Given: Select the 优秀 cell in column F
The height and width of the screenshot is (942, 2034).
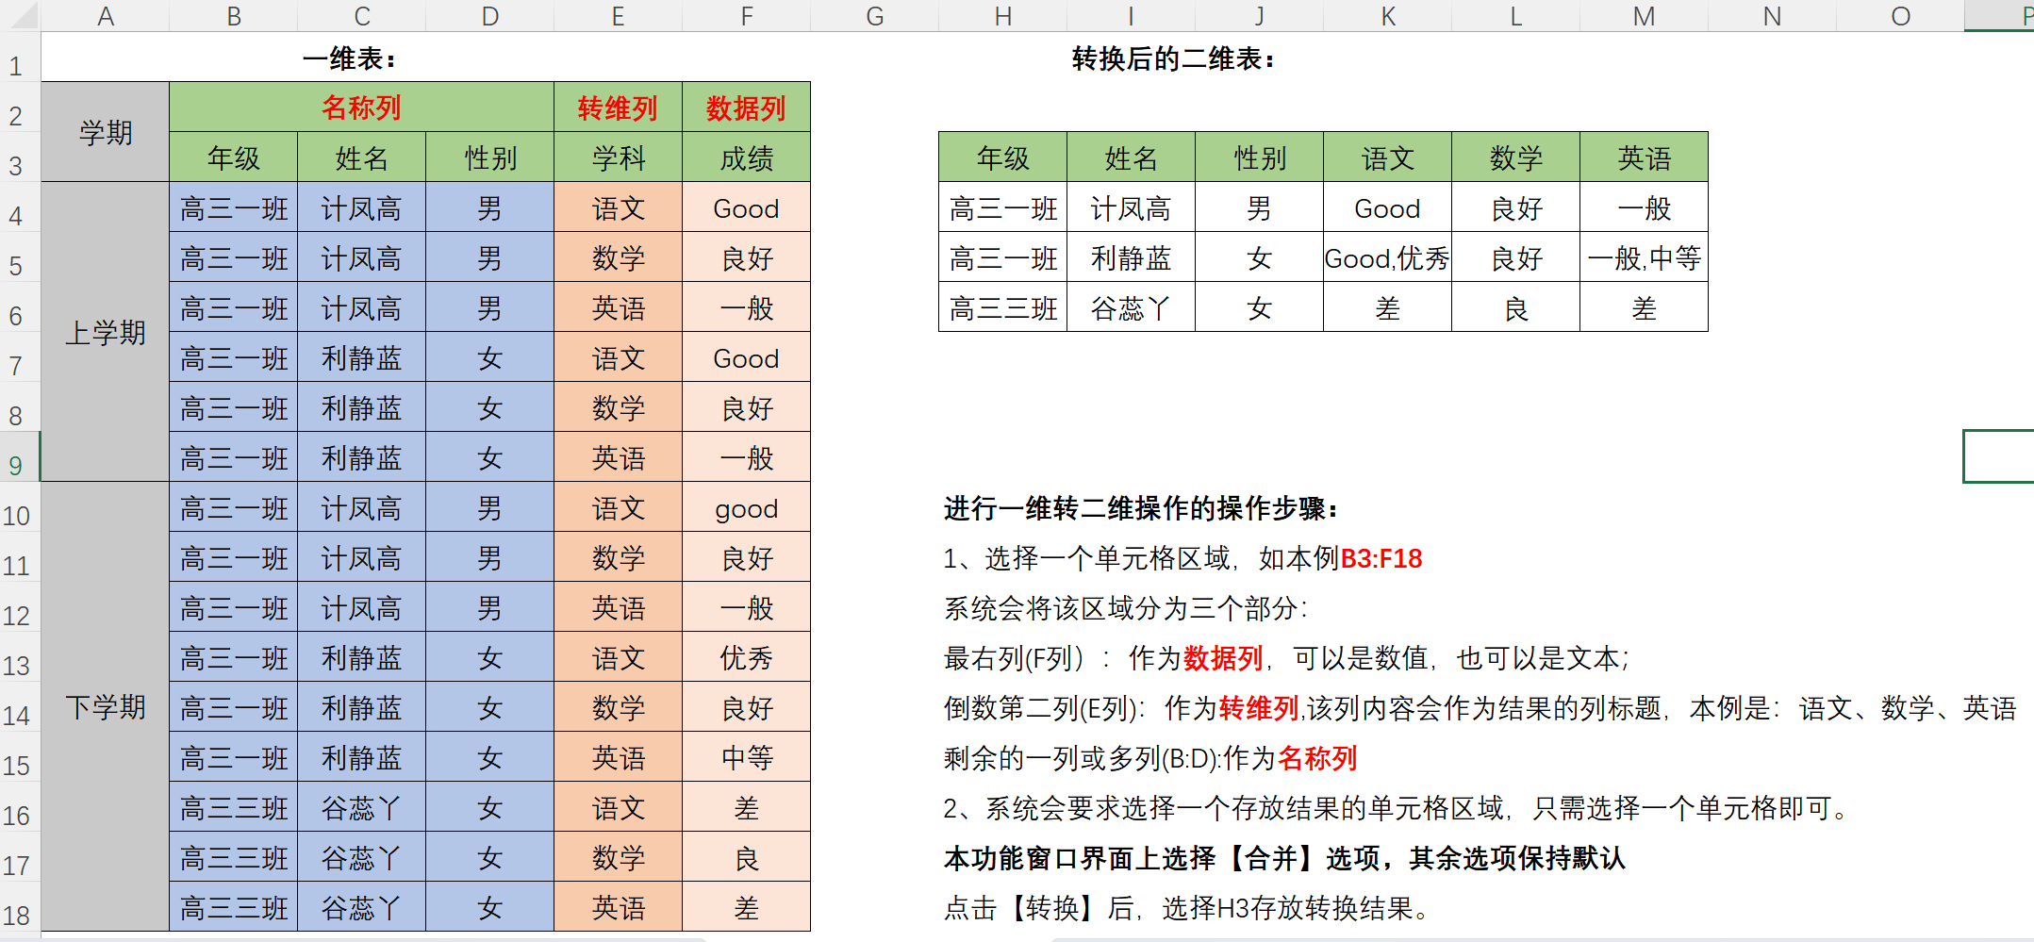Looking at the screenshot, I should click(746, 658).
